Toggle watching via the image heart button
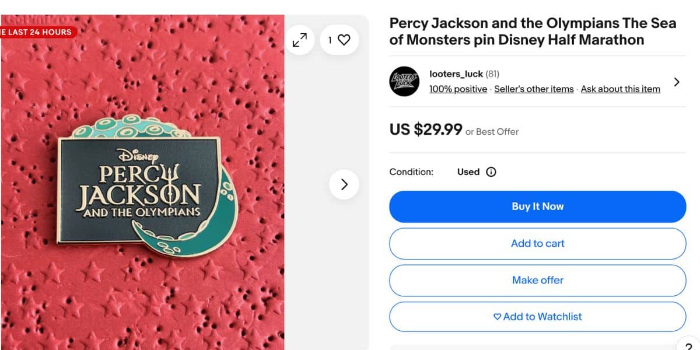This screenshot has height=350, width=700. (x=344, y=40)
